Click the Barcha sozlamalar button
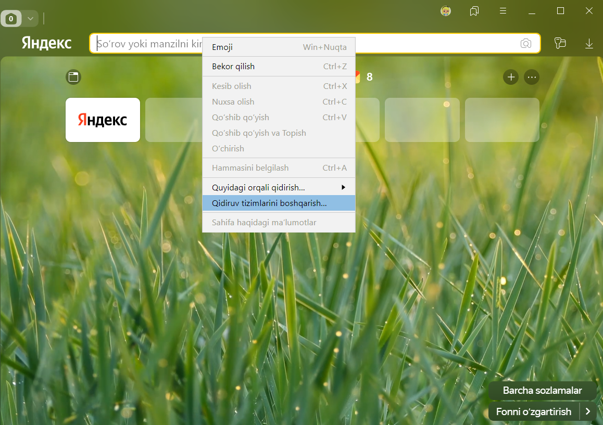Viewport: 603px width, 425px height. [x=542, y=391]
